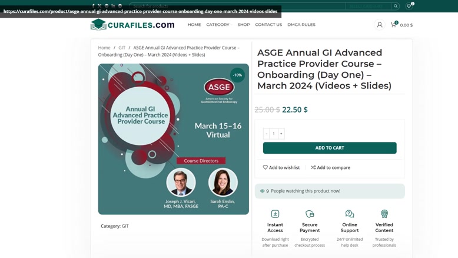Open the Select Category dropdown in search bar

pos(368,6)
